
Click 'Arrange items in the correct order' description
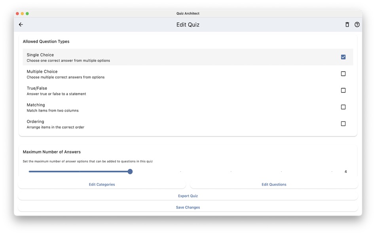pos(55,127)
